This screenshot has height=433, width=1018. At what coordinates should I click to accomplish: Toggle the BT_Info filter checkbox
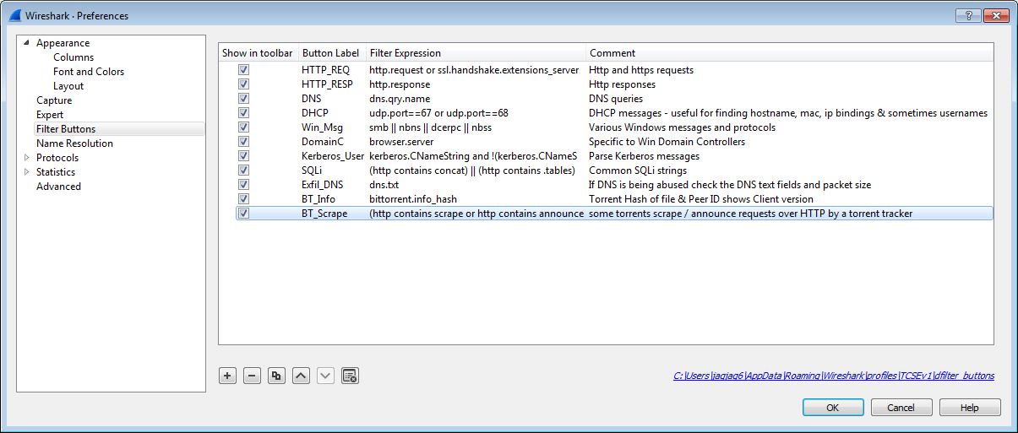point(243,199)
